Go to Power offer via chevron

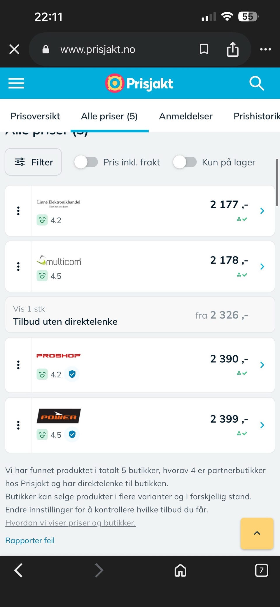click(x=262, y=425)
